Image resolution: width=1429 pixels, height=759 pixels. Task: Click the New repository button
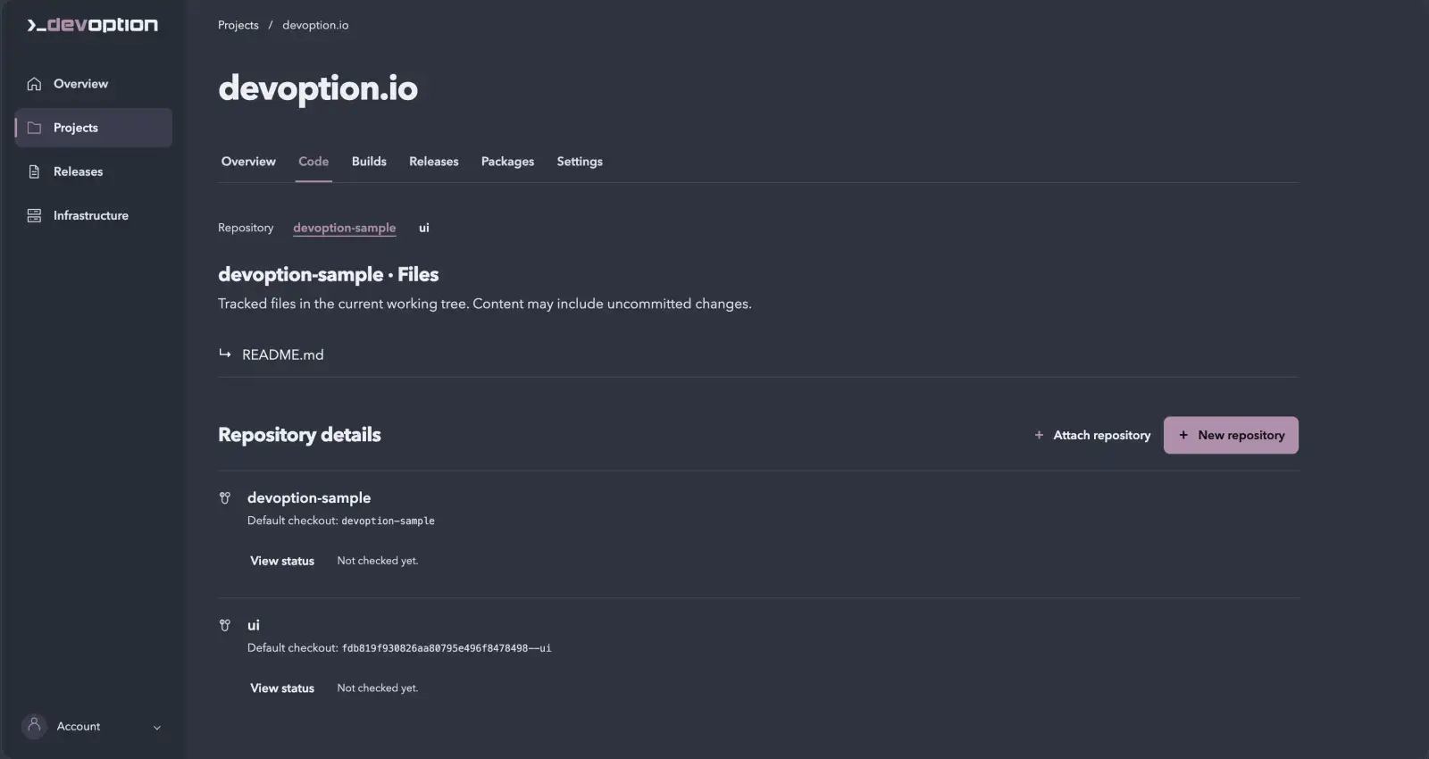(x=1231, y=435)
